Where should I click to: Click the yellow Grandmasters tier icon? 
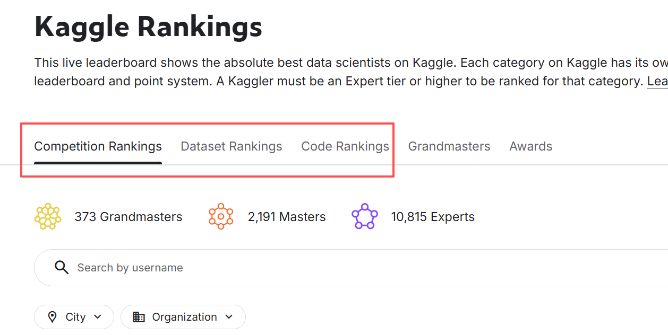coord(48,216)
